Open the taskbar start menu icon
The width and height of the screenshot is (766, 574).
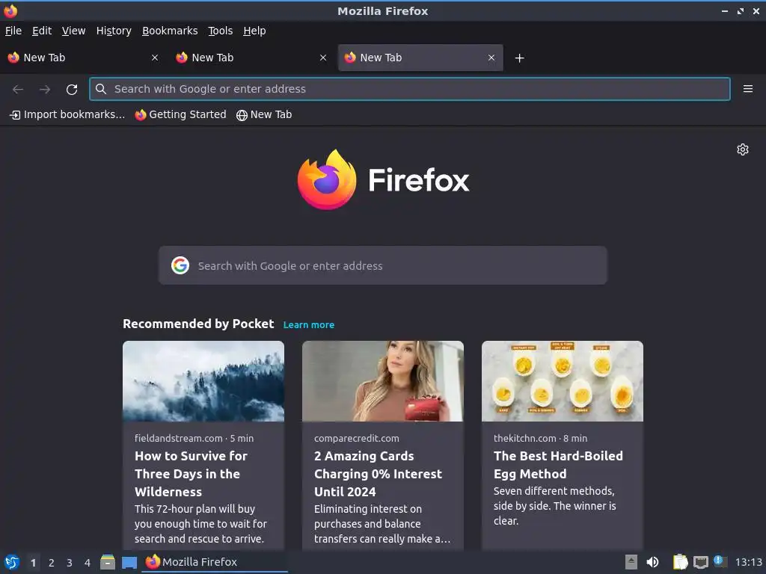coord(12,562)
